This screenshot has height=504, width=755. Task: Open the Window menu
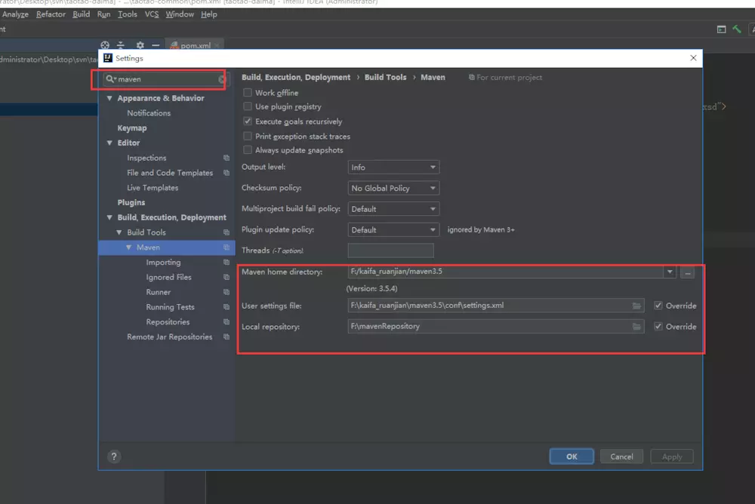[x=180, y=14]
